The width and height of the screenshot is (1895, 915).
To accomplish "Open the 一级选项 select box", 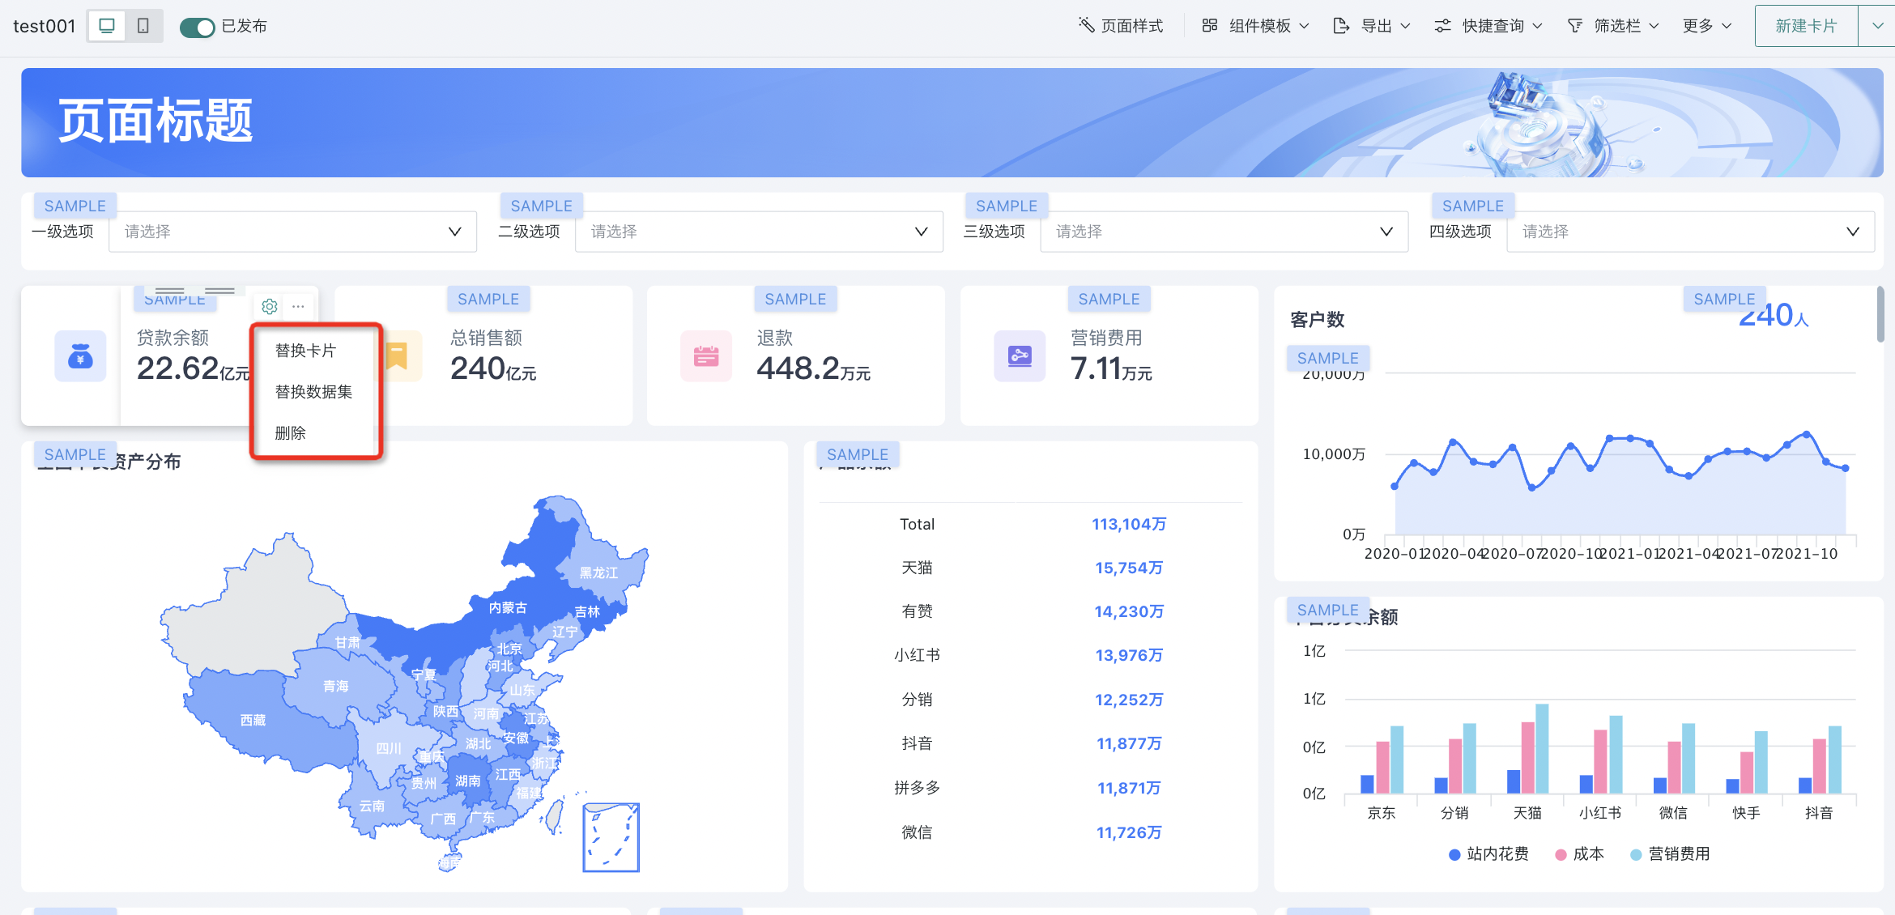I will point(292,232).
